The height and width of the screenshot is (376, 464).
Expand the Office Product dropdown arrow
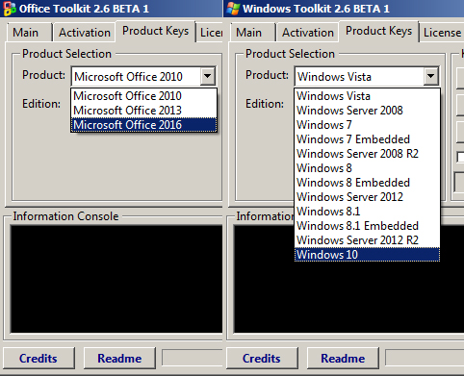pyautogui.click(x=208, y=76)
